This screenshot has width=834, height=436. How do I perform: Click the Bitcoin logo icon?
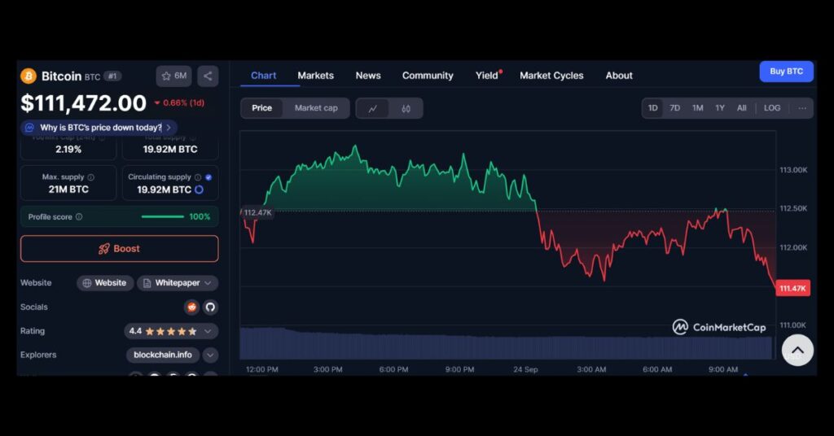[x=29, y=76]
